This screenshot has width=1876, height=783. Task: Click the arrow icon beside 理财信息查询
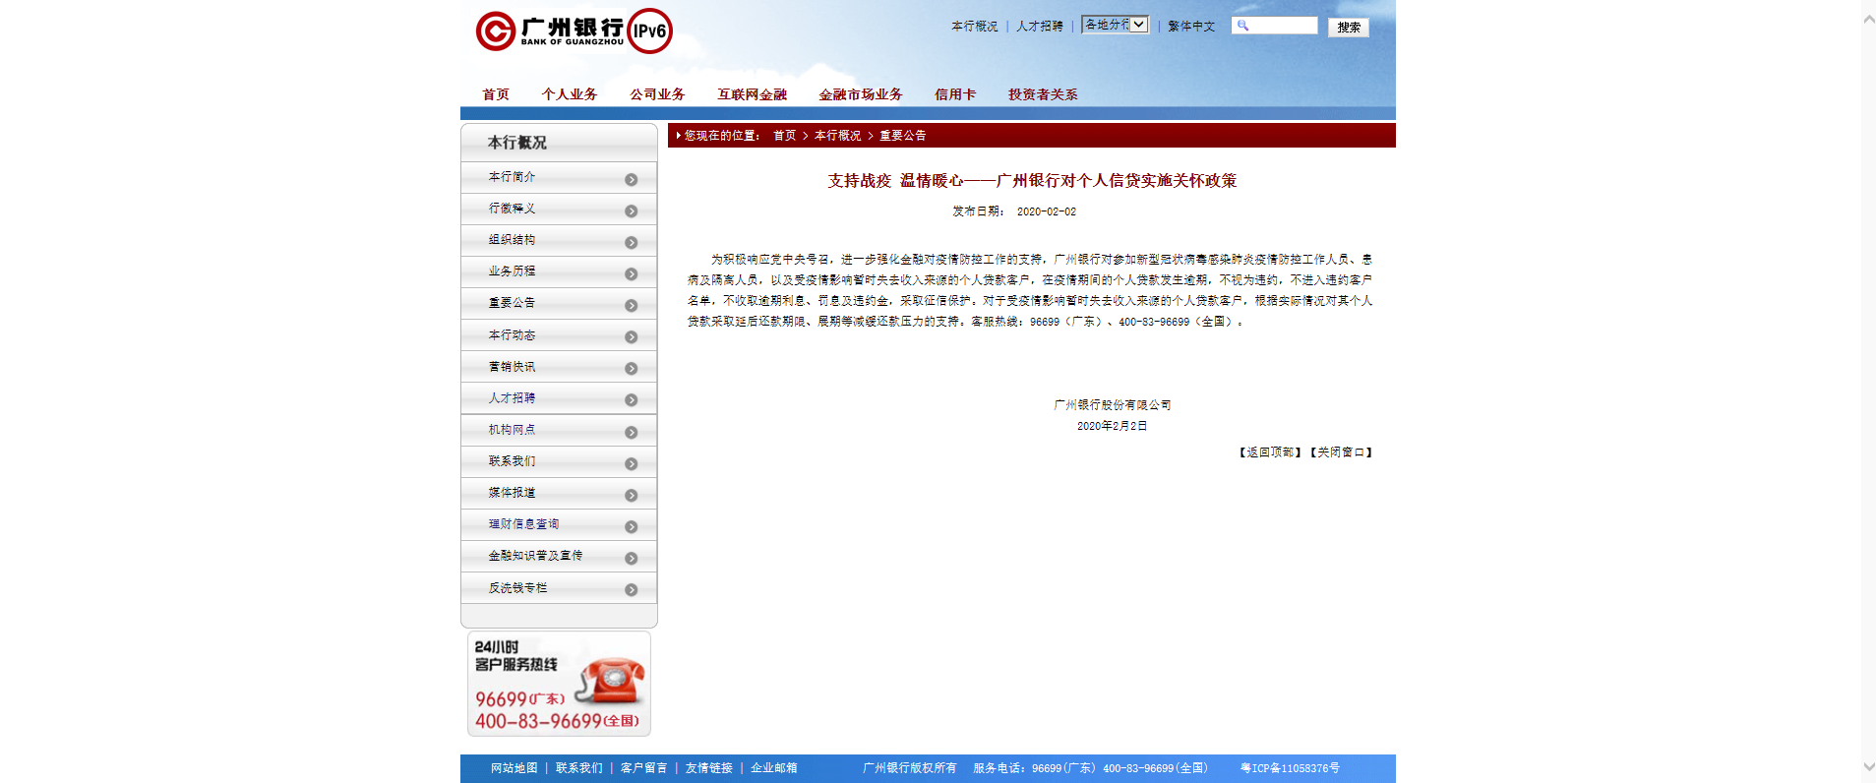tap(632, 527)
